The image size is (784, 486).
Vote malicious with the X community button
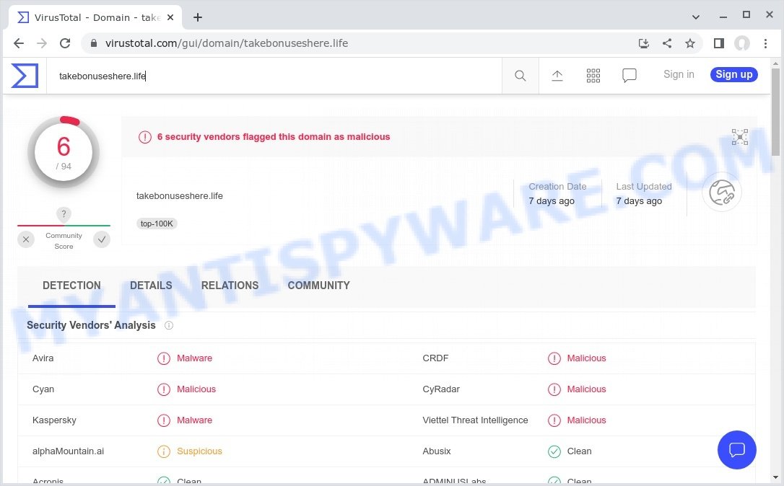coord(26,239)
